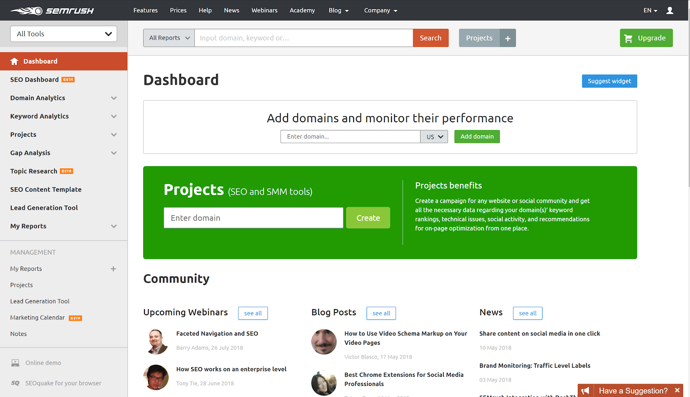This screenshot has width=690, height=397.
Task: Open My Reports under Management
Action: 26,269
